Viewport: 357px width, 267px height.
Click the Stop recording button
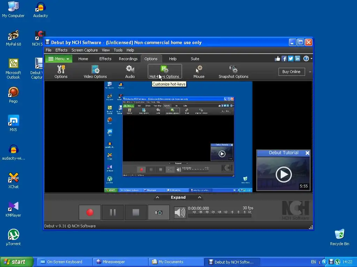[x=136, y=212]
